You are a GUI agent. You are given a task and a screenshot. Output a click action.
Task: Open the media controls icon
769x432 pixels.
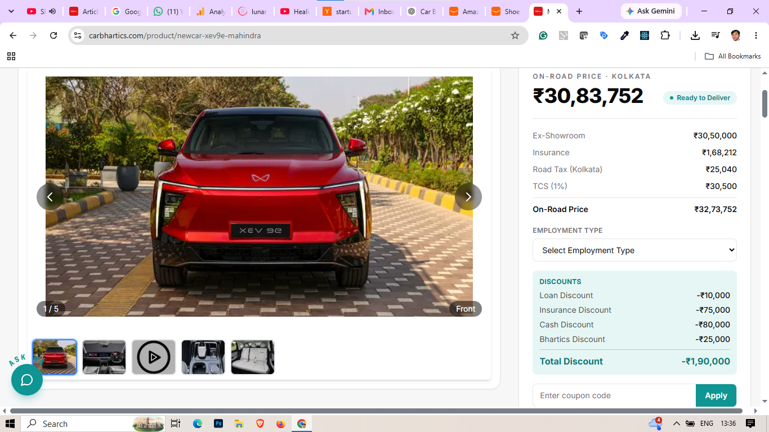[716, 35]
